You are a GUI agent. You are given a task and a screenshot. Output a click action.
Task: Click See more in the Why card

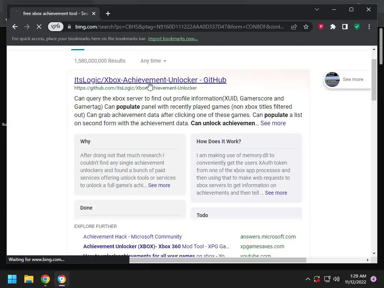point(159,185)
